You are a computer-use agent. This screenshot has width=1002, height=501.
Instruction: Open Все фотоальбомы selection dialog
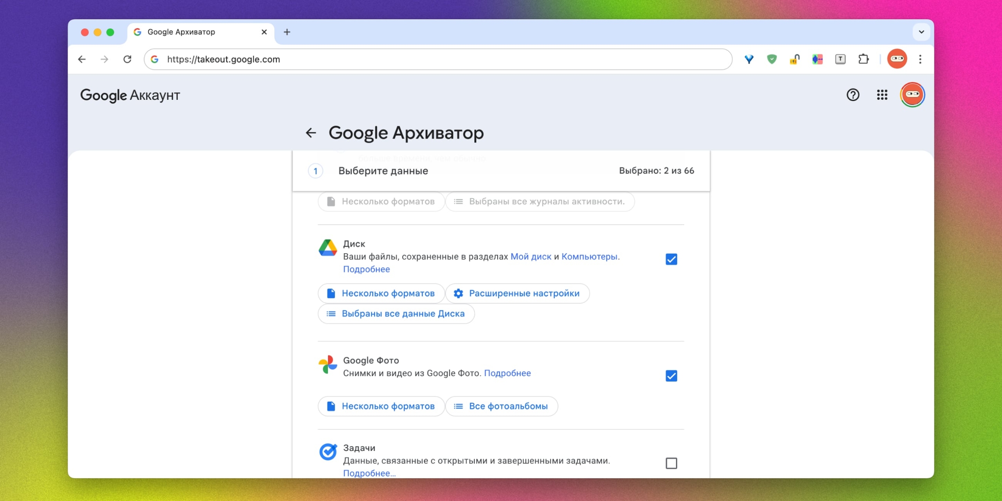point(502,406)
